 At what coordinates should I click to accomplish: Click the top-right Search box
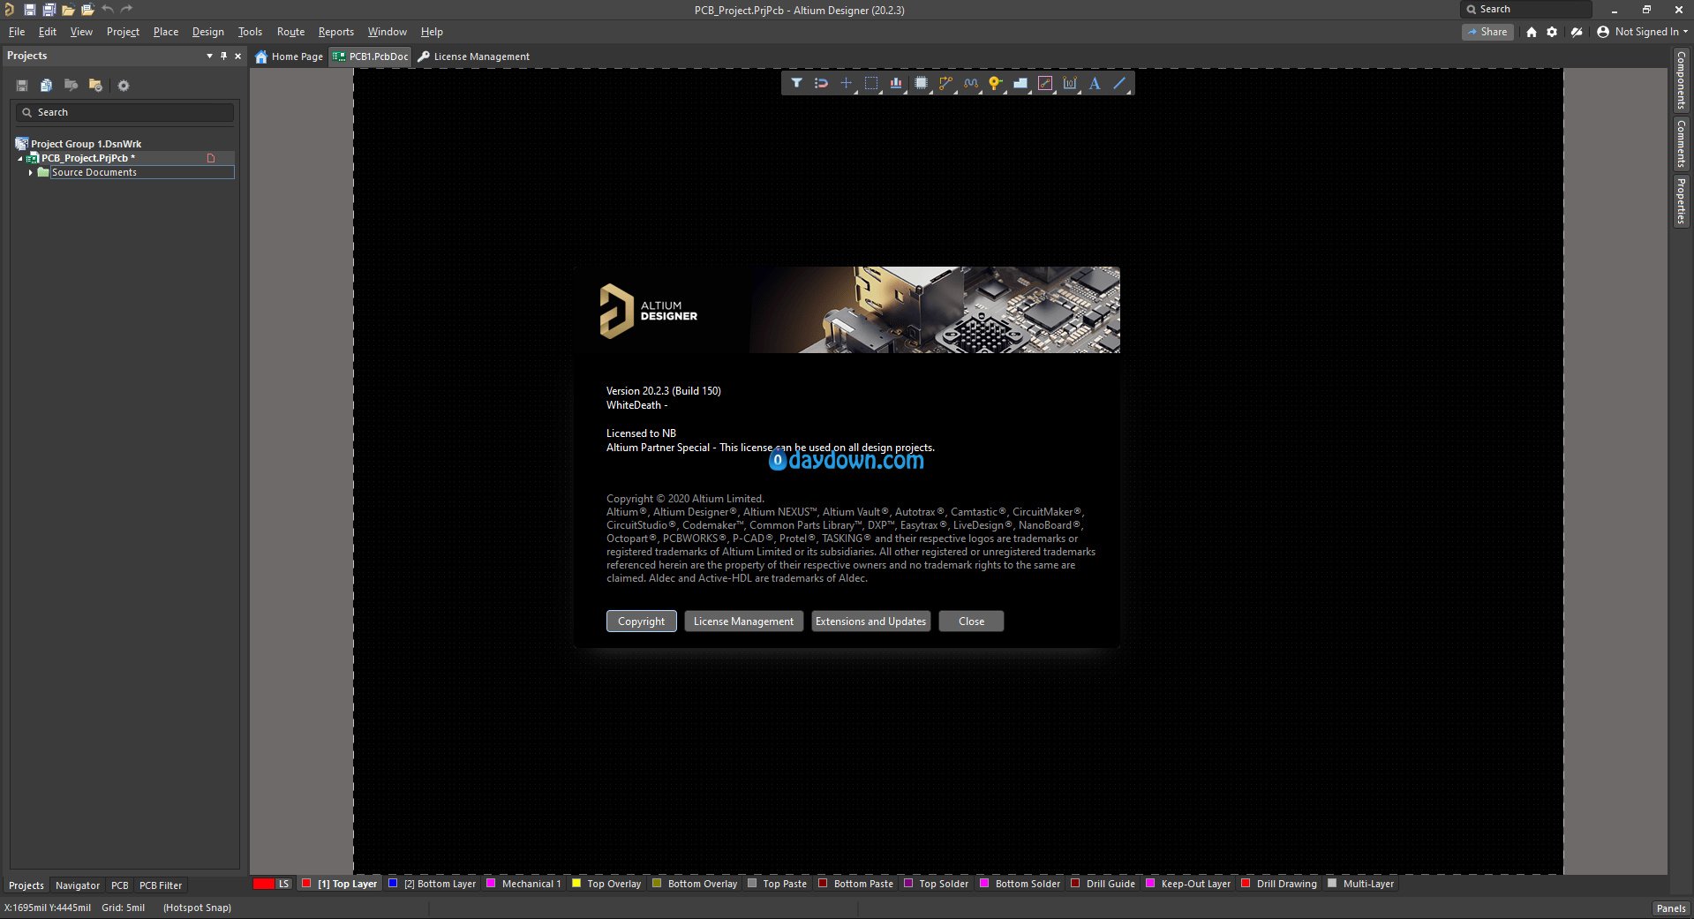tap(1527, 9)
